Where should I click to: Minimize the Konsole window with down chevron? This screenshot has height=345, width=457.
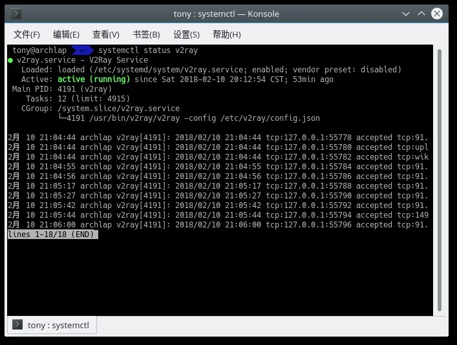coord(406,14)
